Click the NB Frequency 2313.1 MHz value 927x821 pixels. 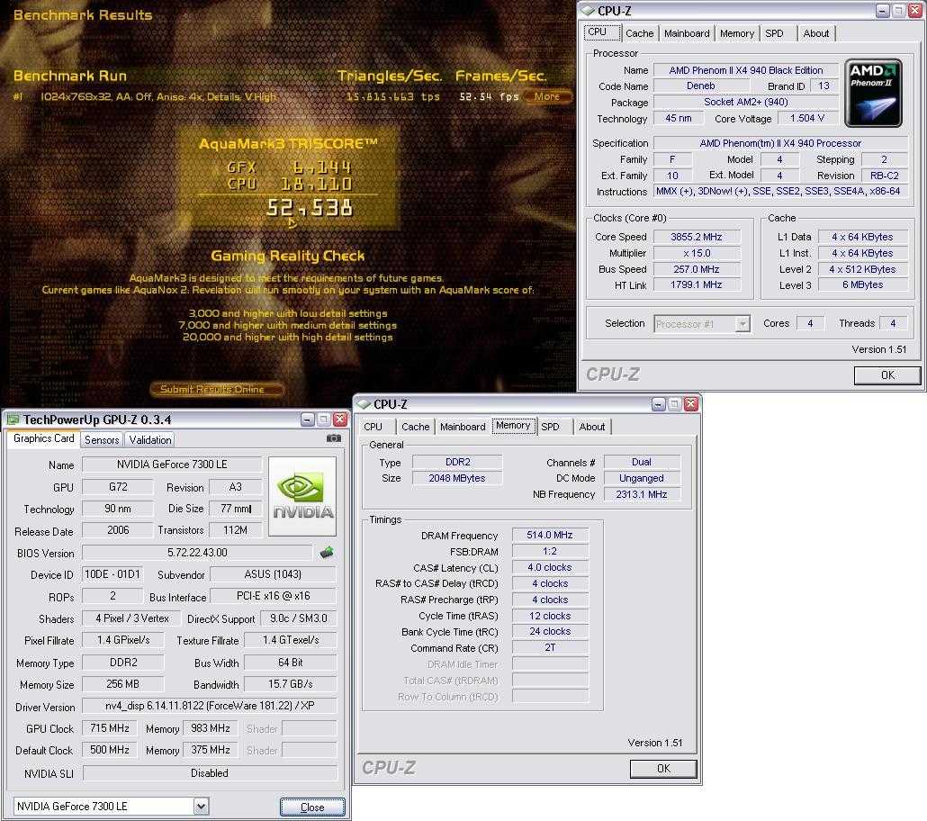click(642, 494)
